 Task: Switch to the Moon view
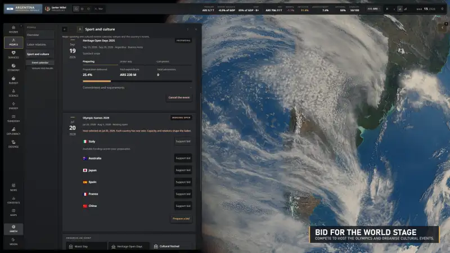(13, 242)
